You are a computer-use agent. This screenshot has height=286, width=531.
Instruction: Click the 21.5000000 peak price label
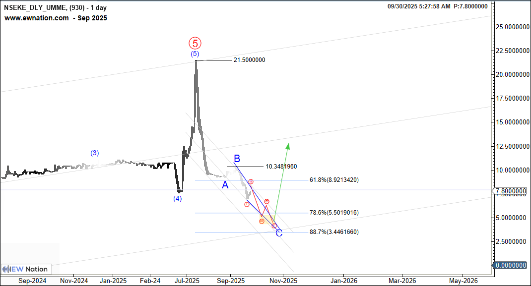249,60
